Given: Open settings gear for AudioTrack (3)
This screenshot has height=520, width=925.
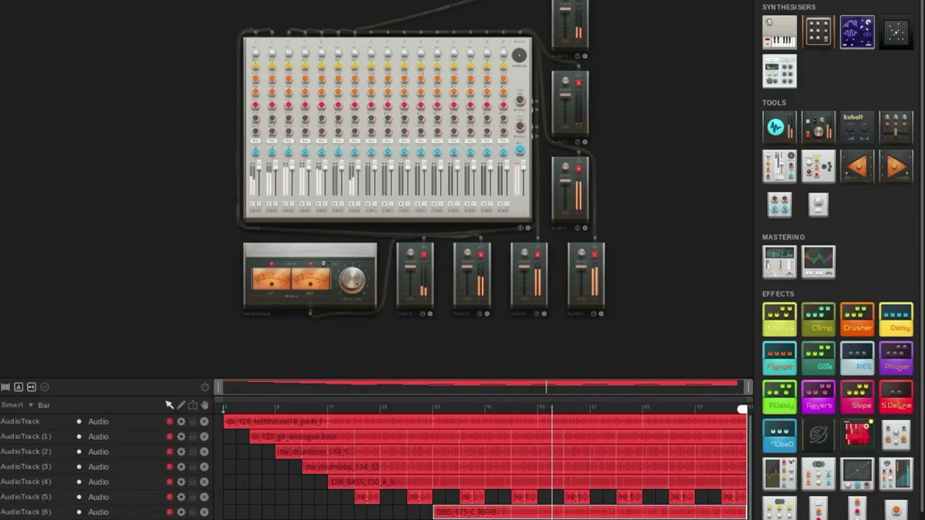Looking at the screenshot, I should click(181, 467).
